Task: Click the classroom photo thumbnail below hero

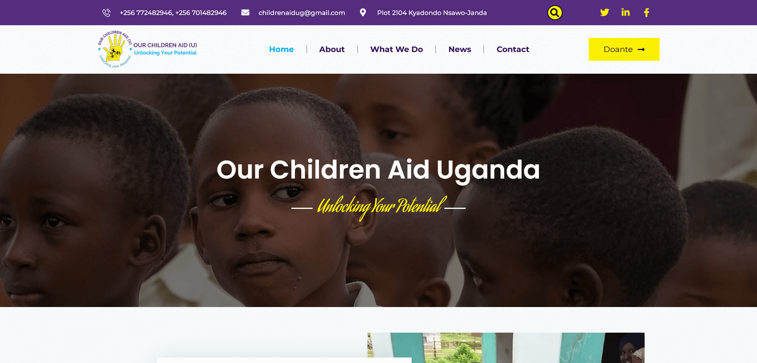Action: (x=506, y=348)
